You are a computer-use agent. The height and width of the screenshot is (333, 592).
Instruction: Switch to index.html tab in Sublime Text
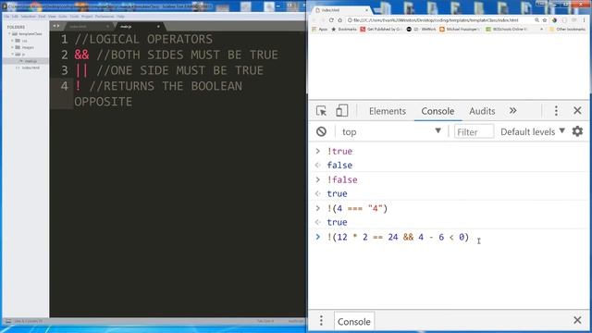[88, 27]
